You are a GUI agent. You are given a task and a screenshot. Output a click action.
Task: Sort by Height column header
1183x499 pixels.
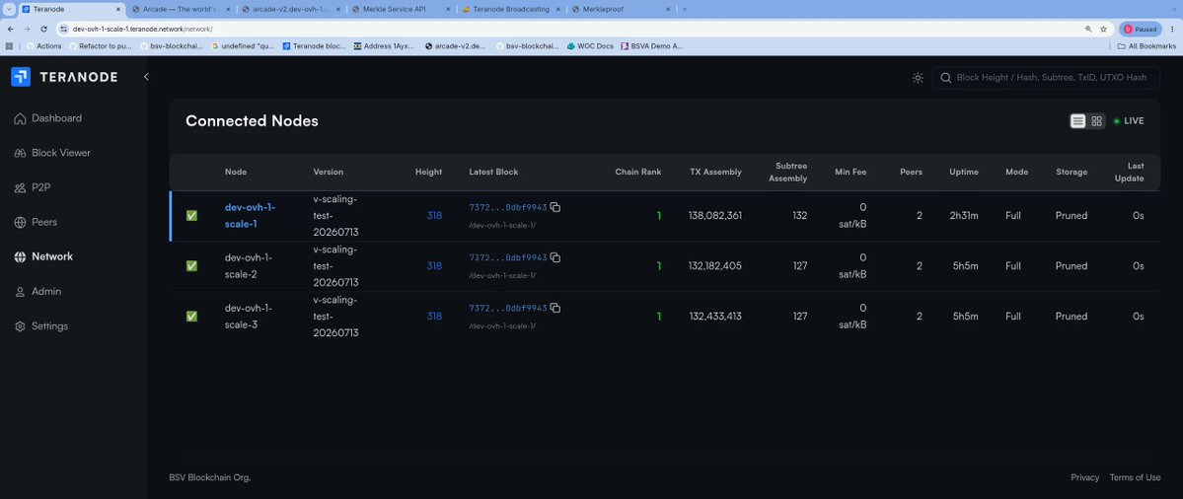tap(428, 172)
